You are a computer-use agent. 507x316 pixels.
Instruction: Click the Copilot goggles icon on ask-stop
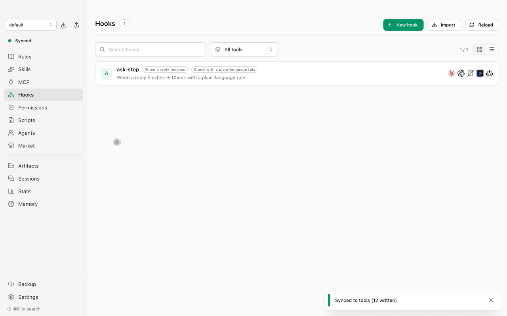(x=490, y=73)
